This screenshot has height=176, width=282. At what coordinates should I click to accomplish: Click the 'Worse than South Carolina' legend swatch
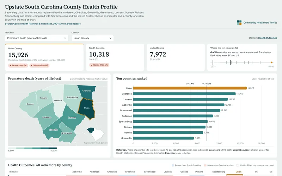tap(205, 165)
